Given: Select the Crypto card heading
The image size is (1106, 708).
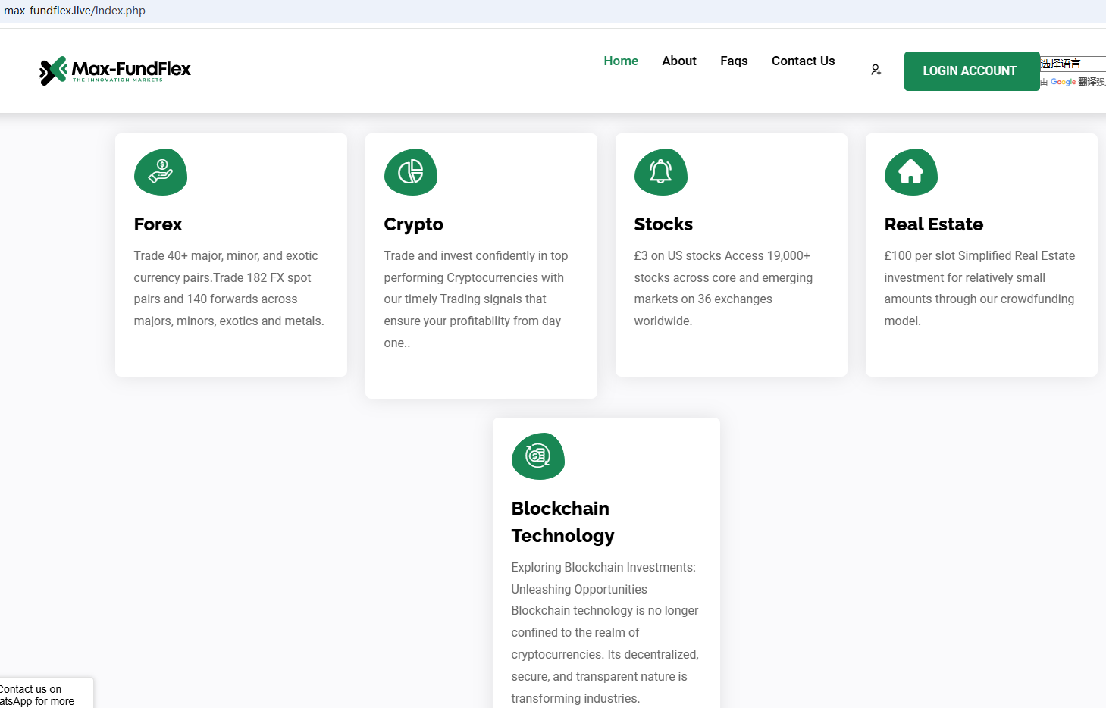Looking at the screenshot, I should 413,224.
